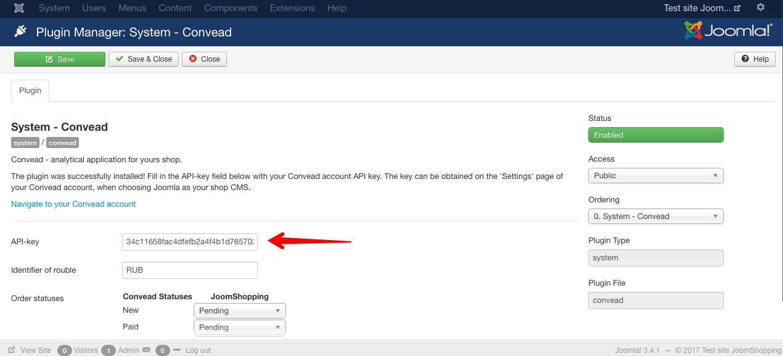Open JoomShopping dropdown for New status

pos(240,310)
